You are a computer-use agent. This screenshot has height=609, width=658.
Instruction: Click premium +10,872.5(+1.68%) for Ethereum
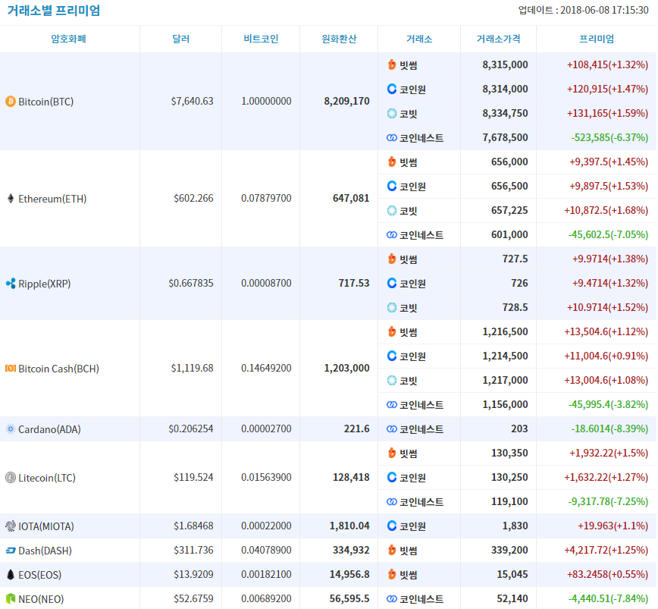coord(606,210)
